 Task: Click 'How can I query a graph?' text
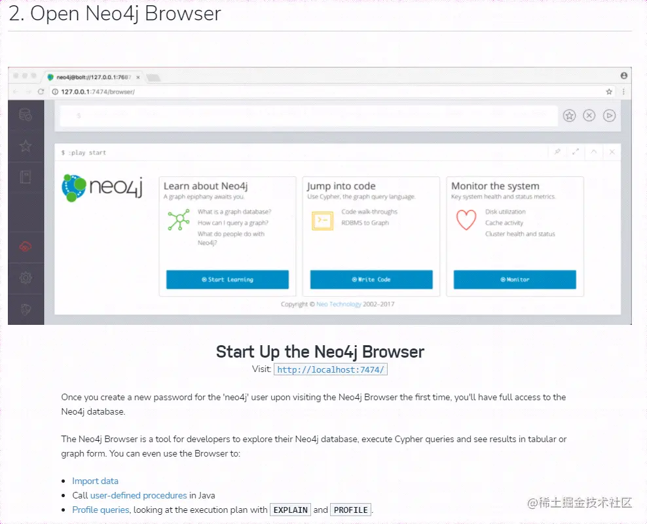232,223
